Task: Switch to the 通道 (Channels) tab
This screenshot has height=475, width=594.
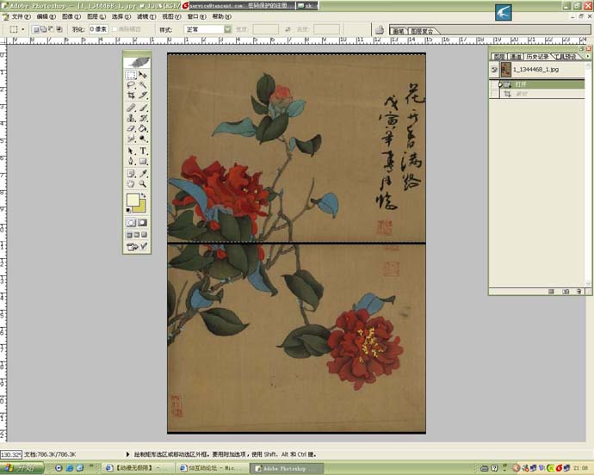Action: 515,57
